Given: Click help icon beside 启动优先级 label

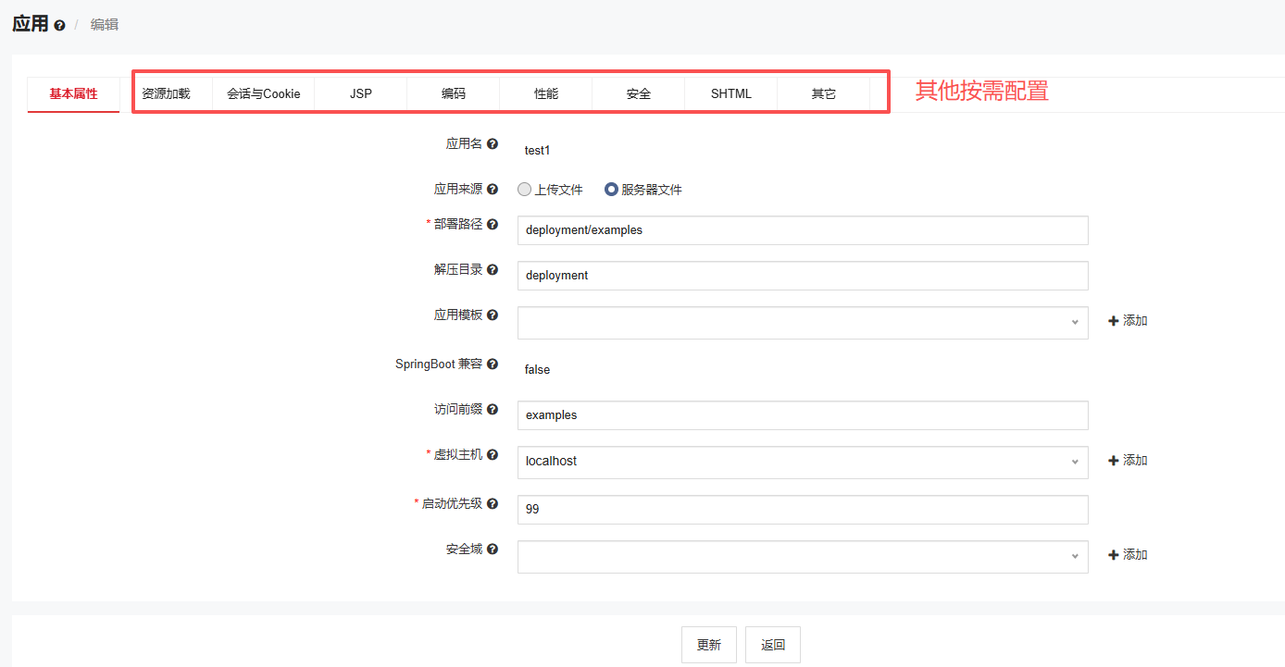Looking at the screenshot, I should point(493,504).
